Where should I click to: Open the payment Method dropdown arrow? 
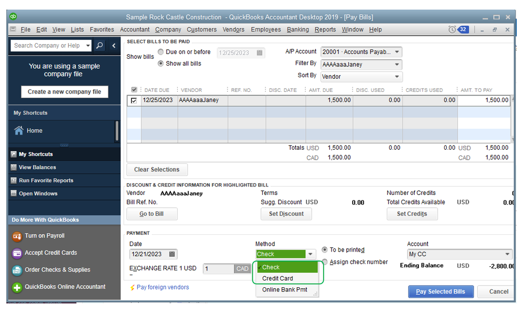[311, 254]
